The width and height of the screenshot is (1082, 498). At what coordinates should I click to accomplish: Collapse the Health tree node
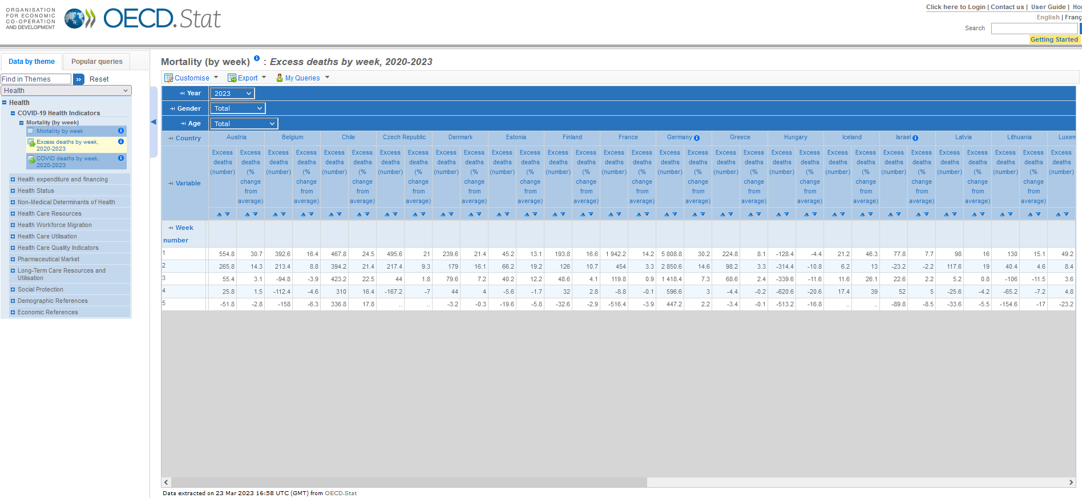coord(5,103)
